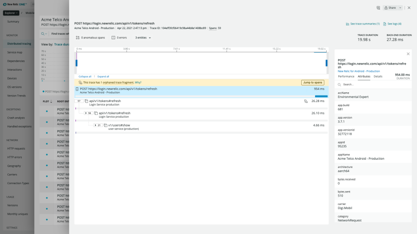Close the span details panel

click(408, 54)
